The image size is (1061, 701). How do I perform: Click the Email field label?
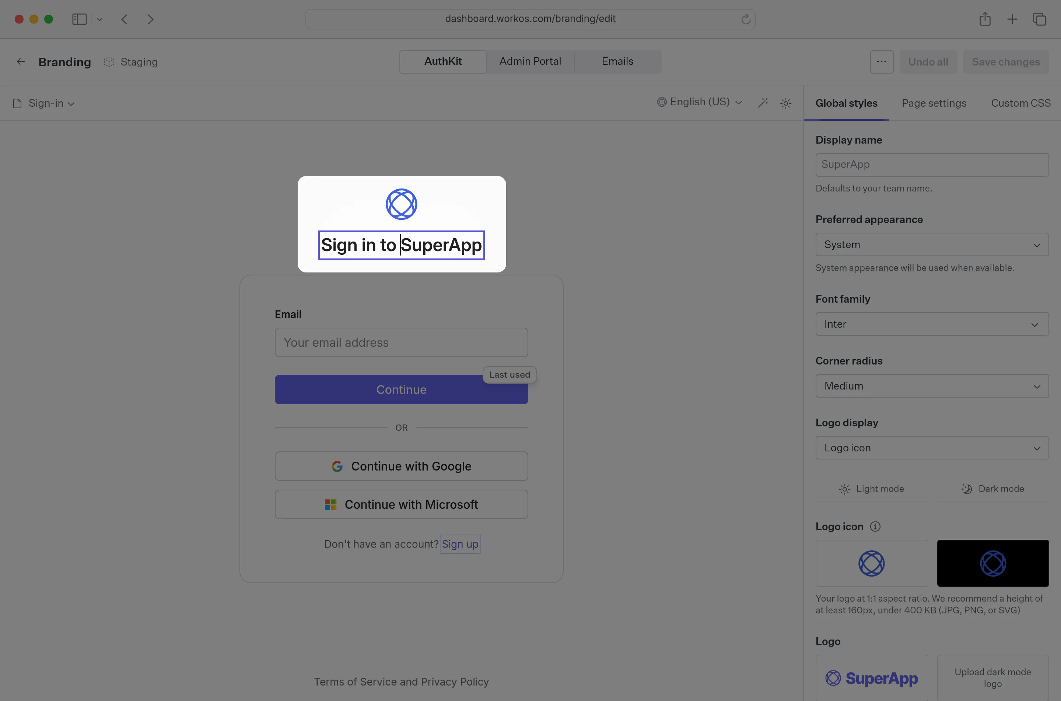click(x=288, y=314)
